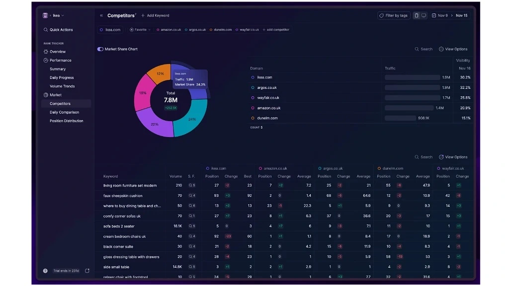Click the purple circle icon beside wayfair.co.uk in the domain table

tap(253, 98)
